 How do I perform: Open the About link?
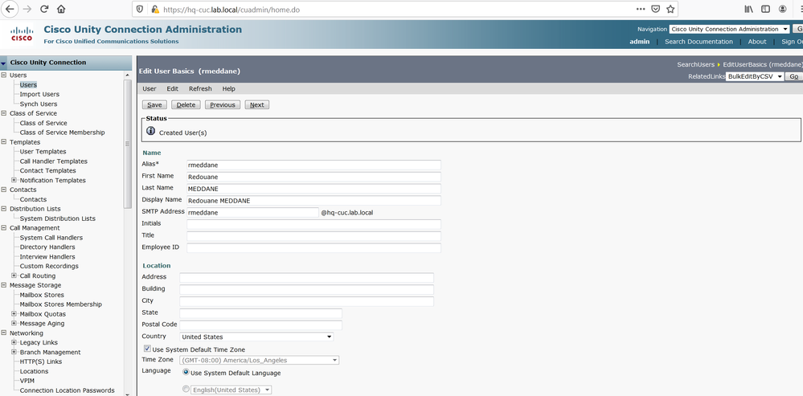[757, 42]
